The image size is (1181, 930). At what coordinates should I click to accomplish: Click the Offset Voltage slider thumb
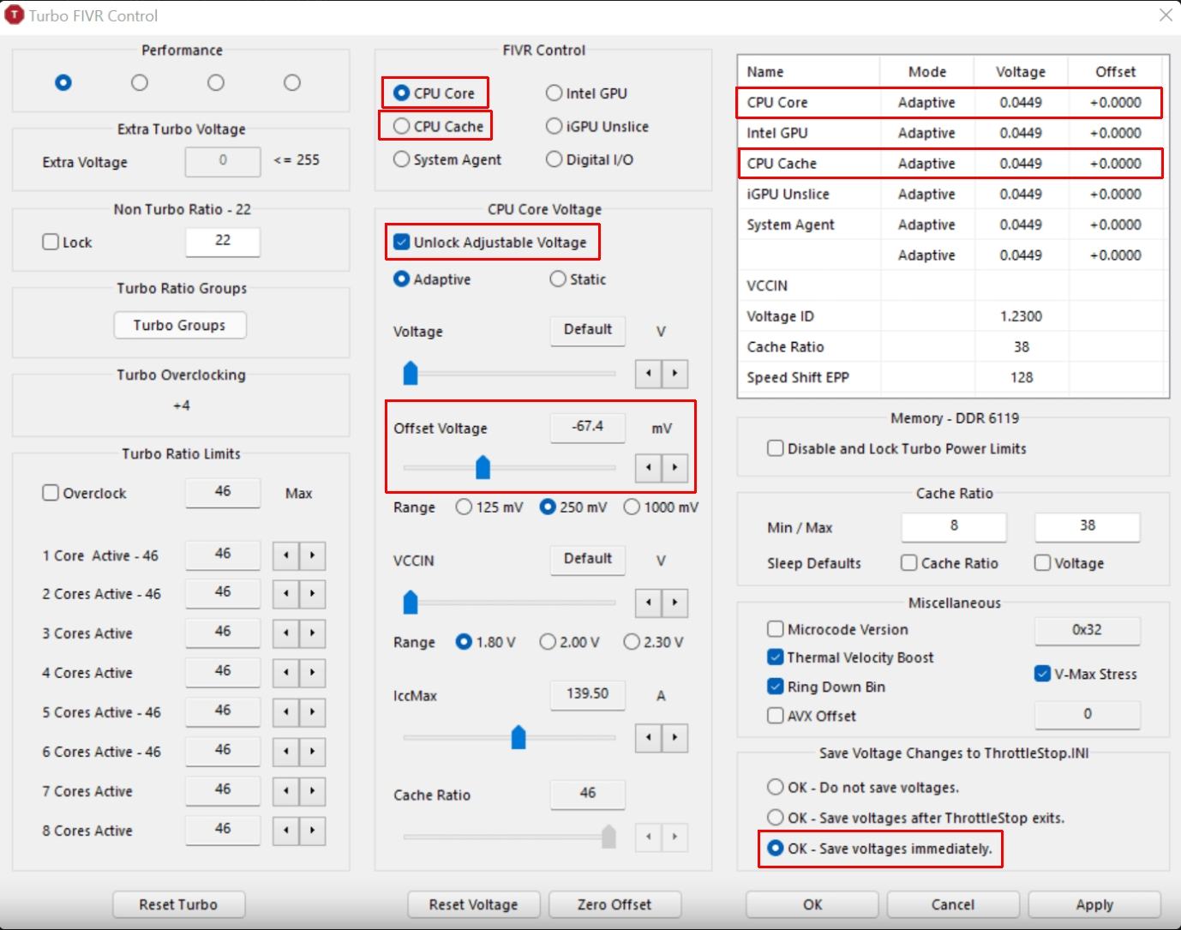coord(483,467)
